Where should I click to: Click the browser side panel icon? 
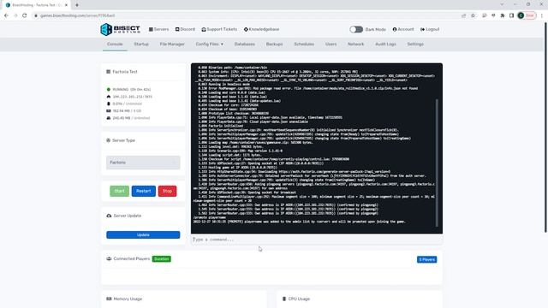[x=511, y=15]
